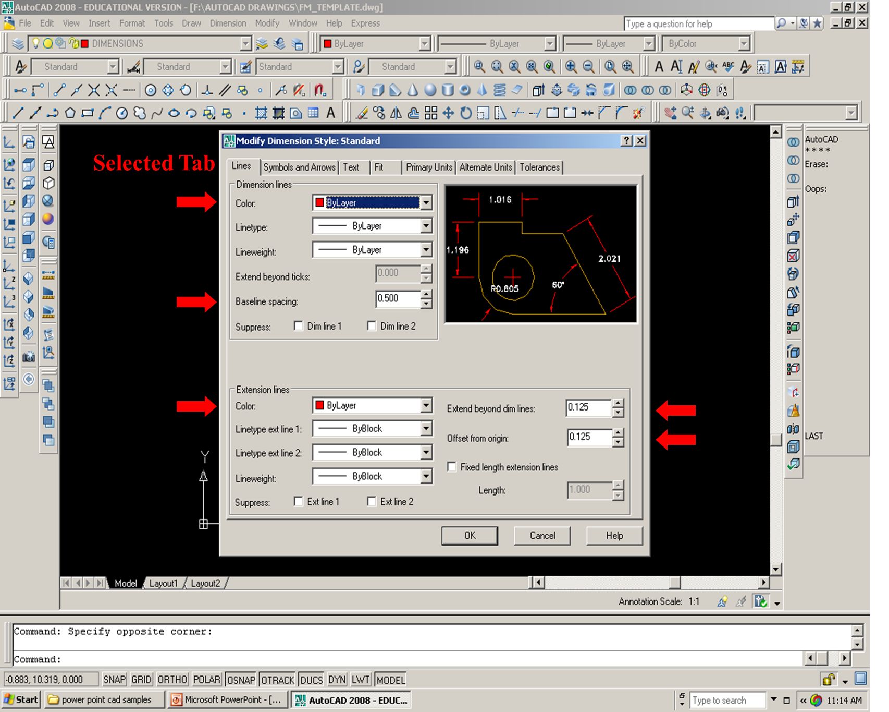Screen dimensions: 889x712
Task: Click the Windows Start button
Action: pyautogui.click(x=21, y=699)
